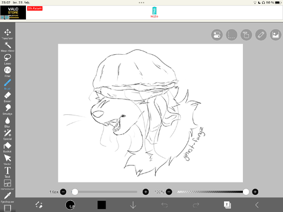
Task: Open the layers panel showing 2
Action: [x=228, y=205]
